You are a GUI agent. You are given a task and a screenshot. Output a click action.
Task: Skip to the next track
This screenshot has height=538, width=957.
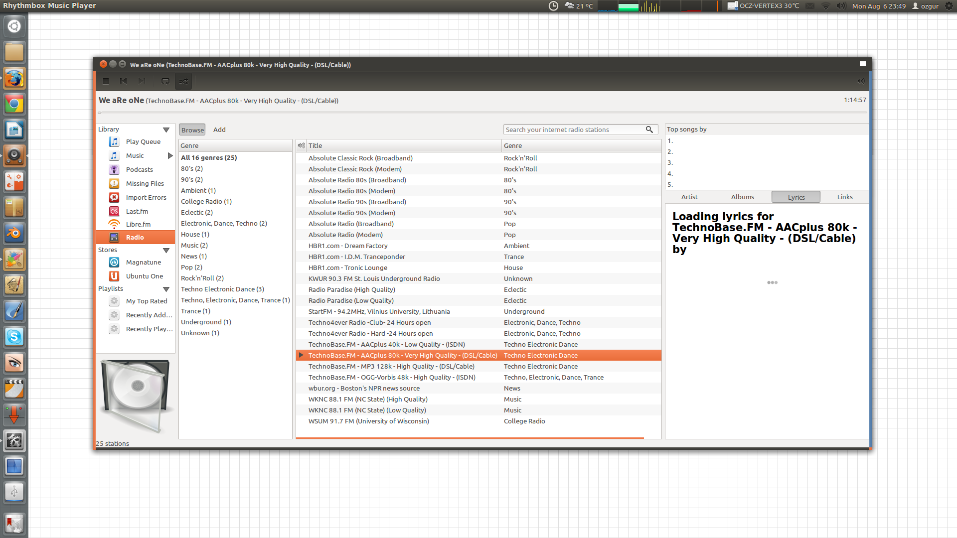tap(142, 81)
